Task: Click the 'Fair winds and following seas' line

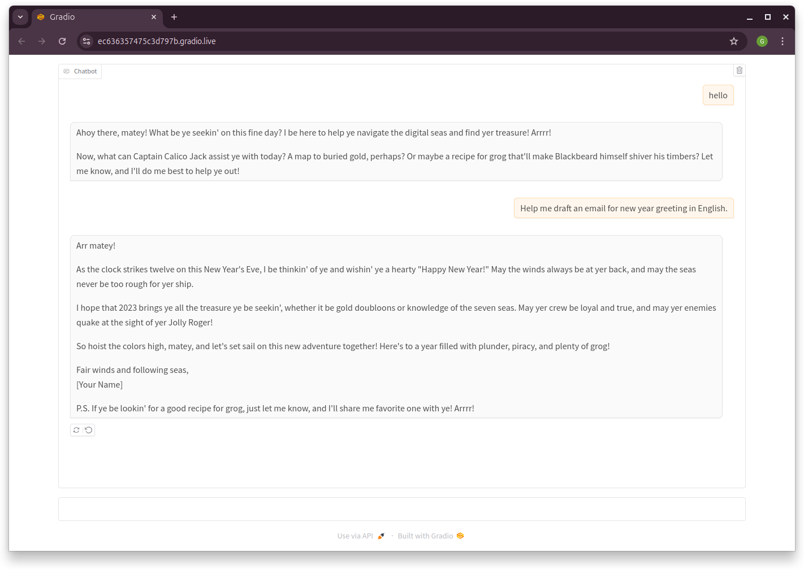Action: (x=132, y=370)
